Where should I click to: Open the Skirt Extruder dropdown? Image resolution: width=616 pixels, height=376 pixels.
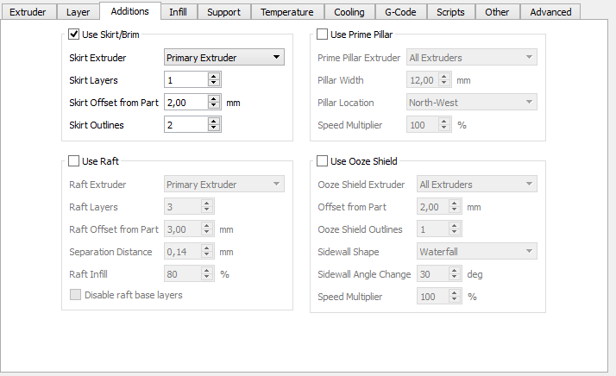[224, 58]
